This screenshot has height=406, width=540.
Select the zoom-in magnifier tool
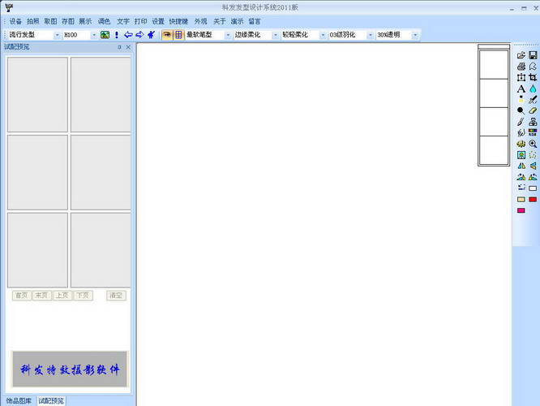(533, 144)
